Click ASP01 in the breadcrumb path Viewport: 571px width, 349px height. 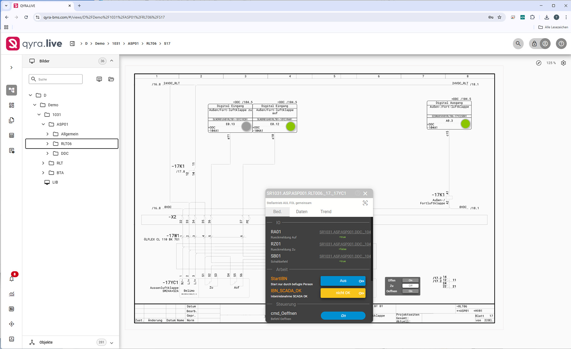click(x=133, y=43)
